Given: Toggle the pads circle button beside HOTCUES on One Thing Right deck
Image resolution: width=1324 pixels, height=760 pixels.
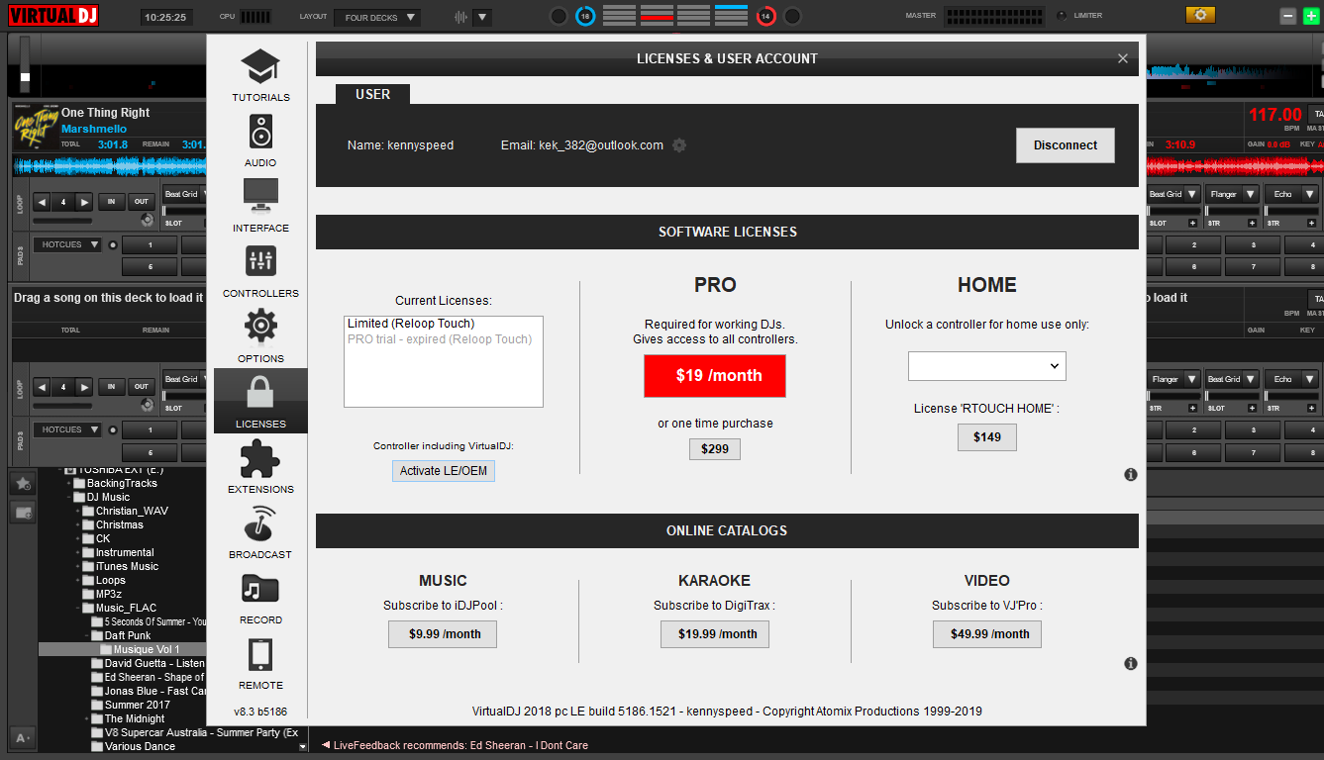Looking at the screenshot, I should click(x=112, y=245).
